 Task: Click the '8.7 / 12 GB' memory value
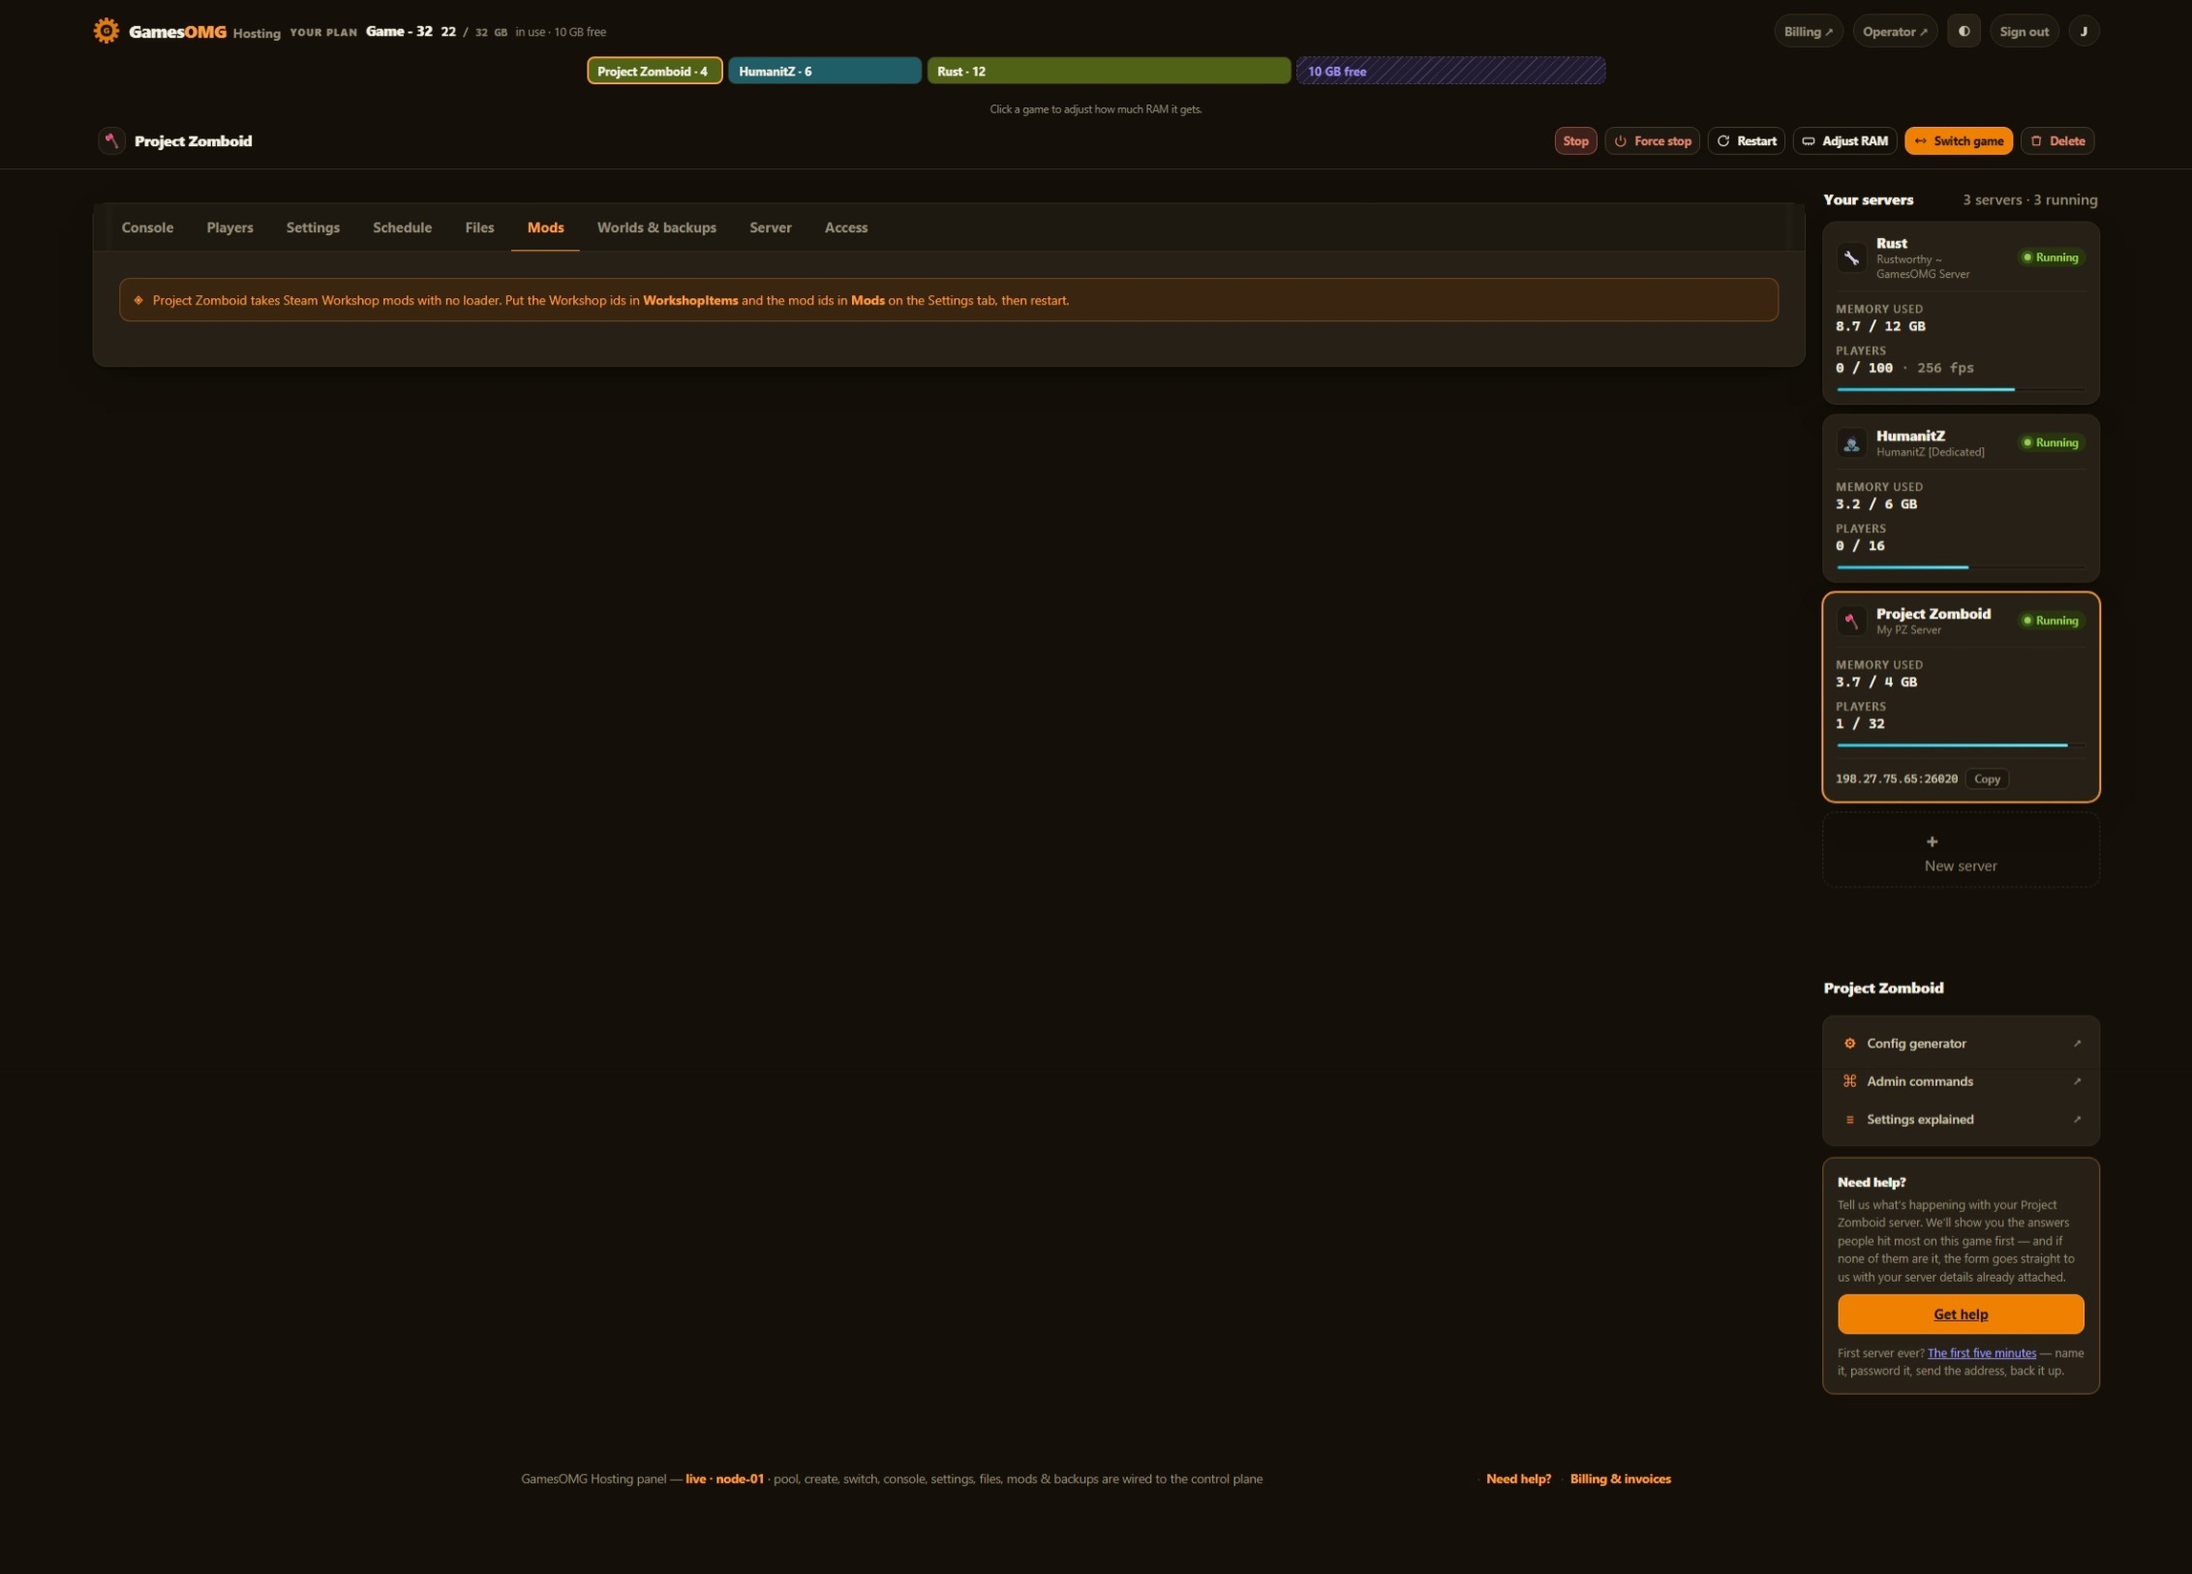click(1880, 326)
